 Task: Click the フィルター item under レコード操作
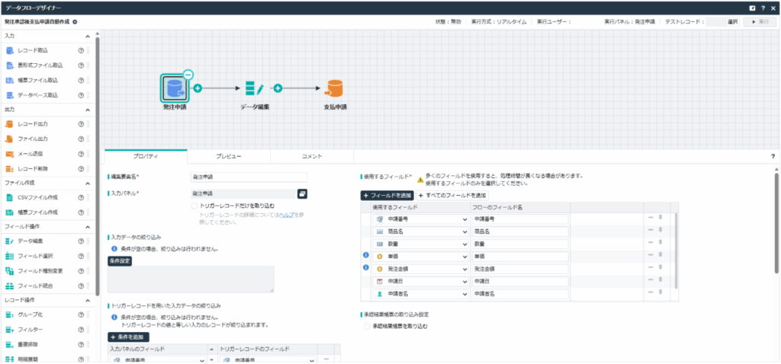point(31,329)
